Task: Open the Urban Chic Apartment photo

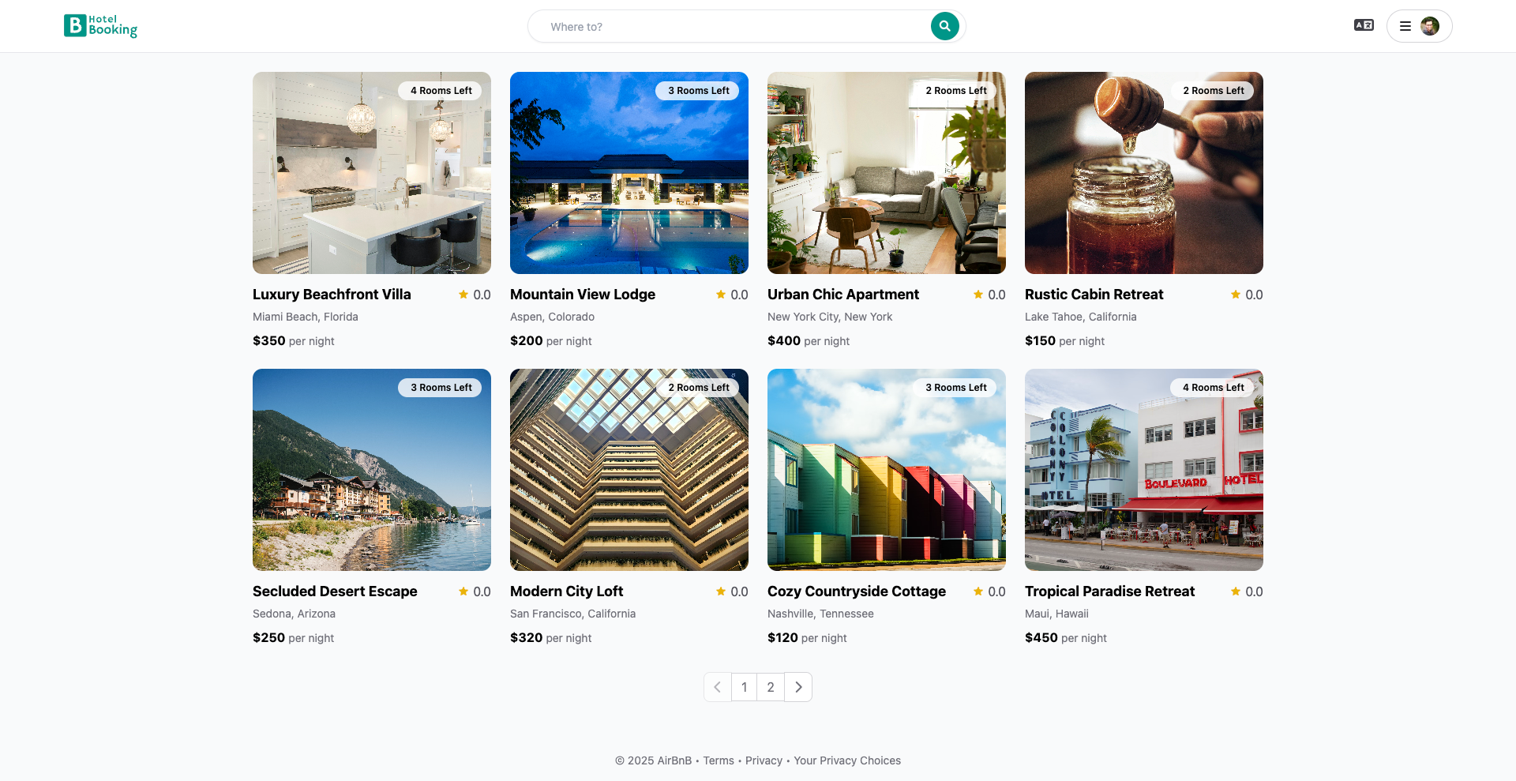Action: click(887, 173)
